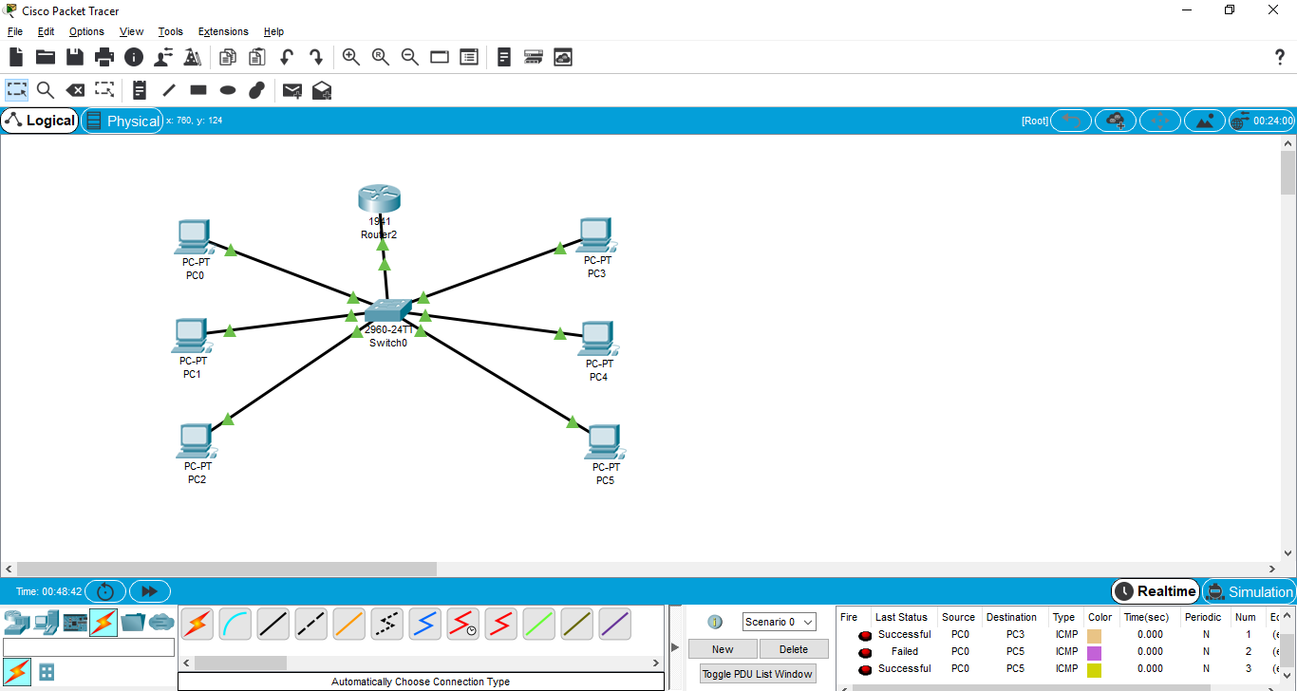The image size is (1297, 691).
Task: Place a Note on workspace
Action: click(140, 90)
